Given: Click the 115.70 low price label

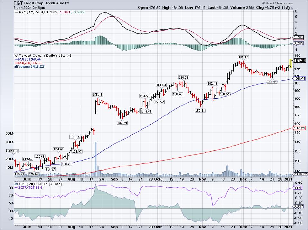Looking at the screenshot, I should 19,174.
